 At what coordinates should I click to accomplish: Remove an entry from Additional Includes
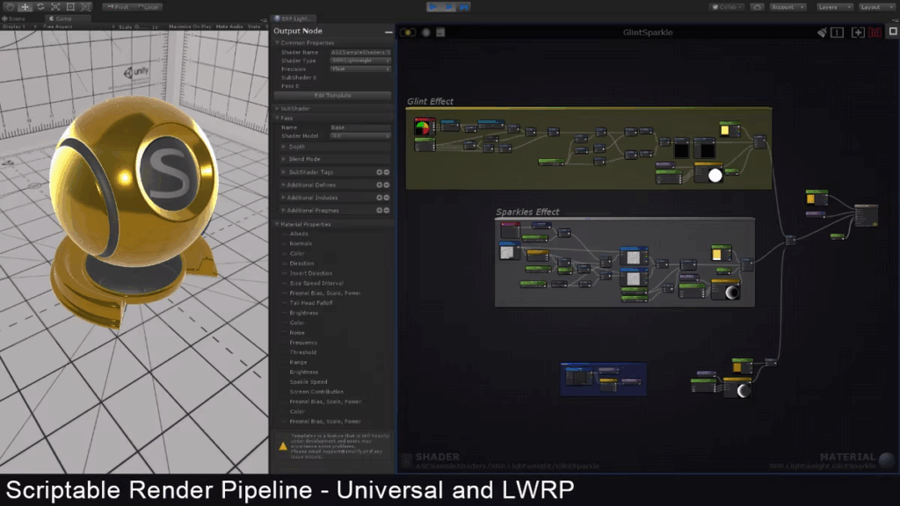[387, 198]
